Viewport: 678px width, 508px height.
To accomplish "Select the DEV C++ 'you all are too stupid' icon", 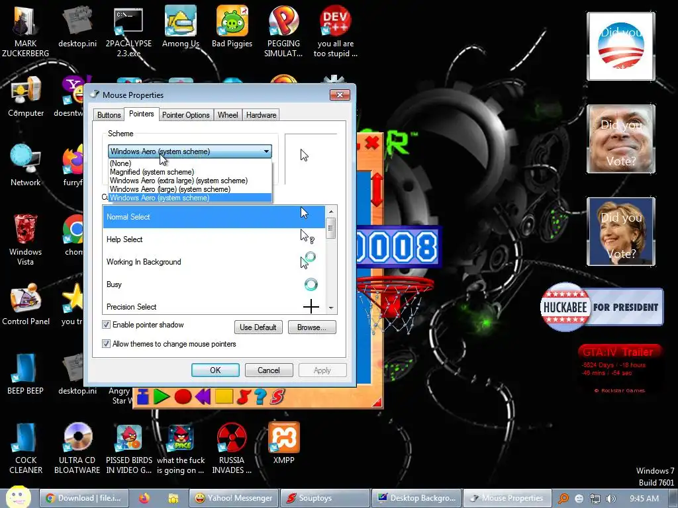I will [336, 31].
